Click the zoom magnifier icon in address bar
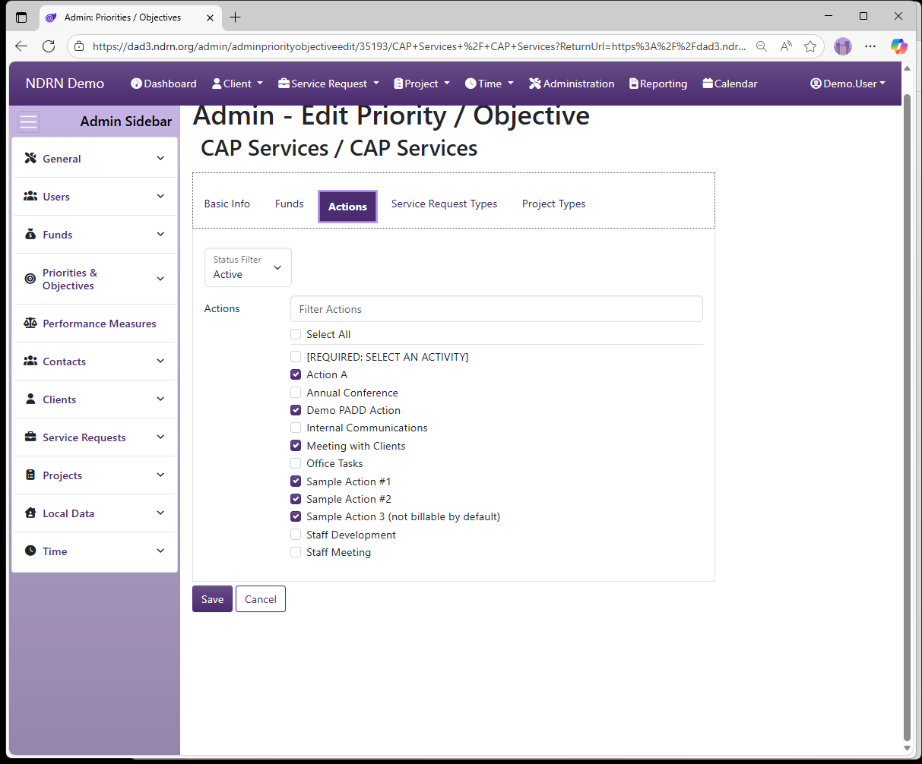Viewport: 922px width, 764px height. tap(762, 46)
